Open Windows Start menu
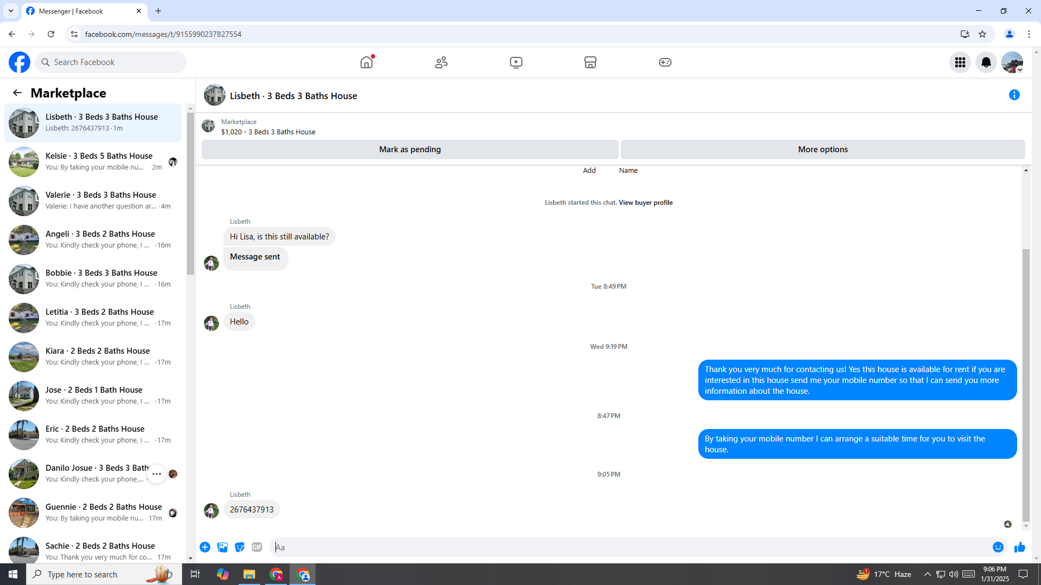Viewport: 1041px width, 585px height. coord(13,574)
